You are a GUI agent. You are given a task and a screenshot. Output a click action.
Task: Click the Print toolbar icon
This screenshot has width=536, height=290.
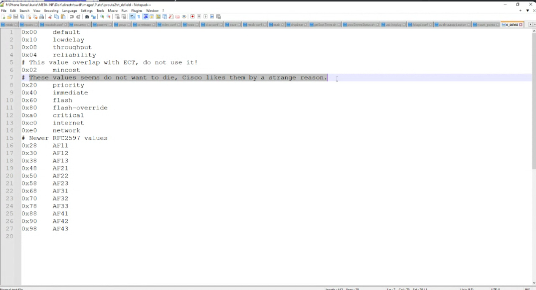[42, 17]
